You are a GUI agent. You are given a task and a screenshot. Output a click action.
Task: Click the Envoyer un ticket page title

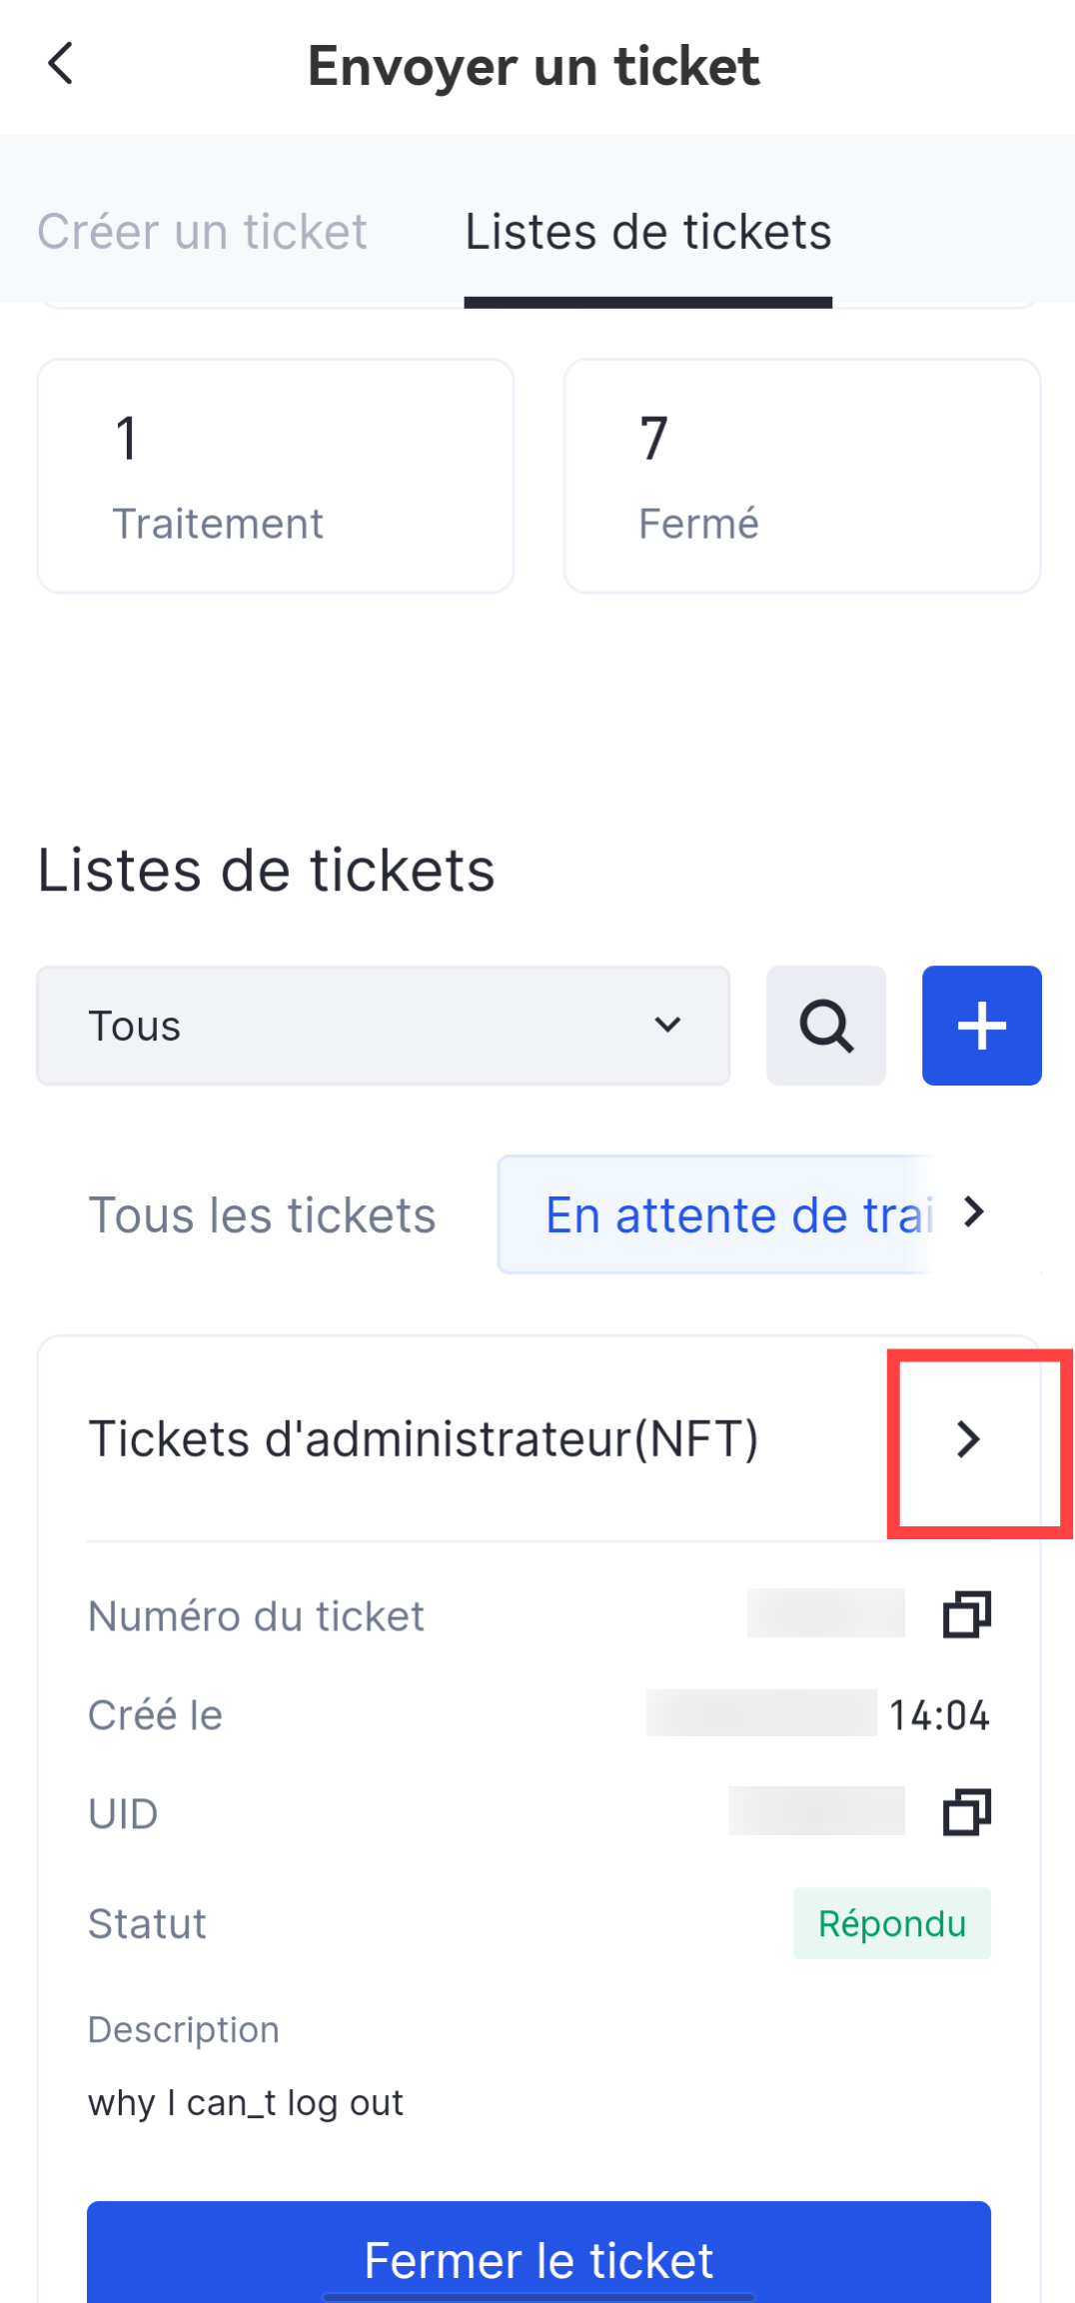[534, 66]
